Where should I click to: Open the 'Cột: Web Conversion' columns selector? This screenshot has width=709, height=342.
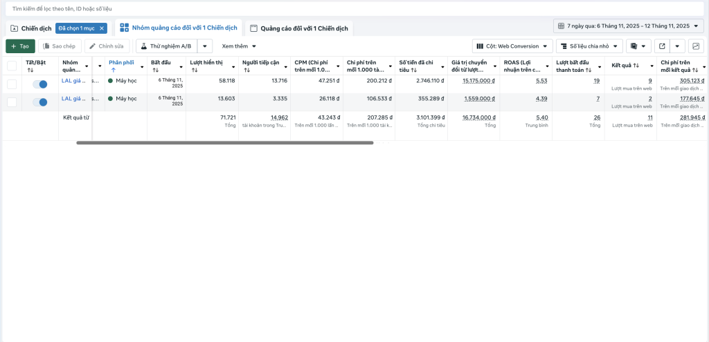513,46
